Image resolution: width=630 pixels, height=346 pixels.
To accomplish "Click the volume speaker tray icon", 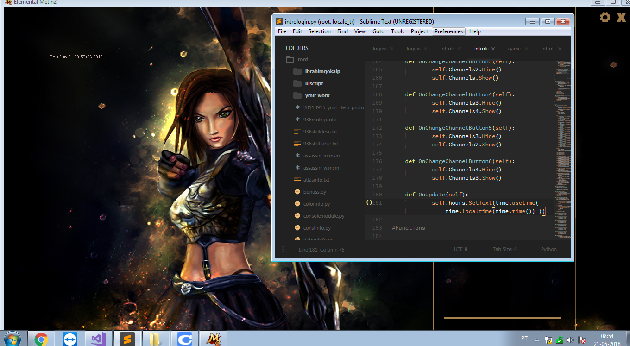I will click(x=570, y=340).
